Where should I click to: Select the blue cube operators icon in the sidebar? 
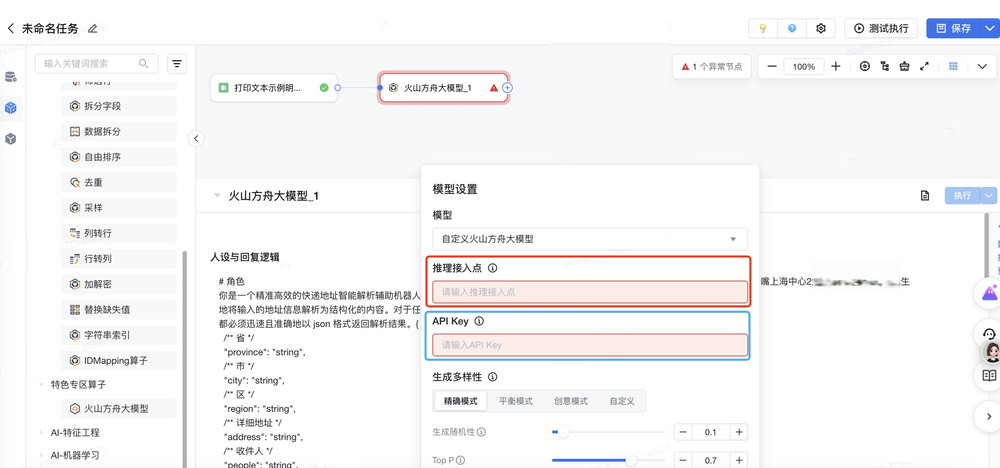click(11, 108)
